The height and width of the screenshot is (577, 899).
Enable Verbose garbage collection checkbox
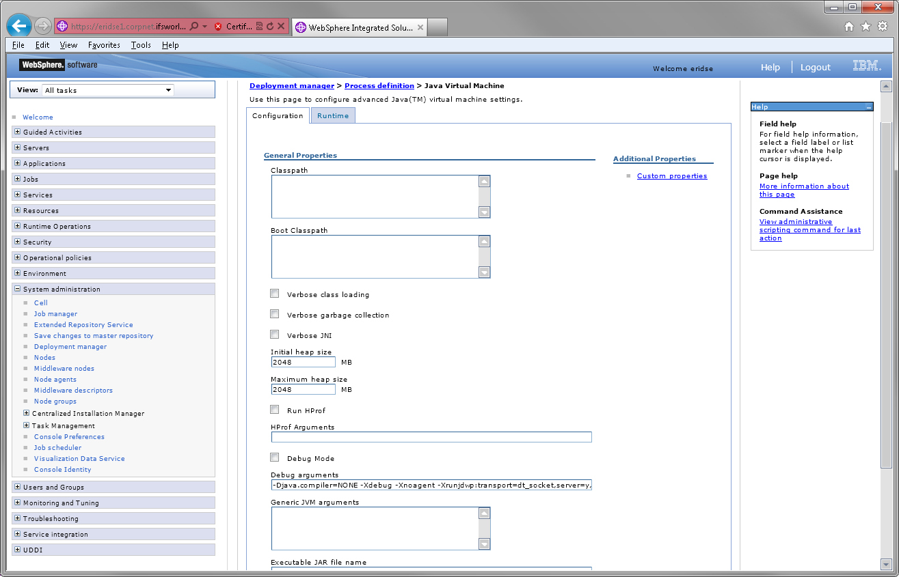(275, 314)
